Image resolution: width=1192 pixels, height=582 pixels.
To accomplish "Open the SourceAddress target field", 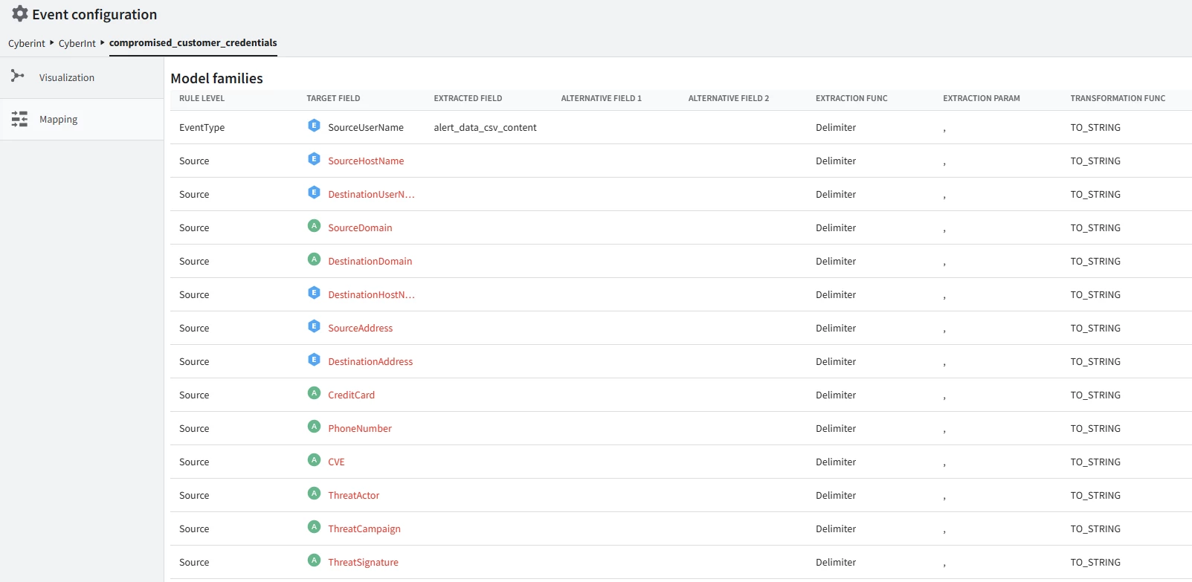I will pos(361,329).
